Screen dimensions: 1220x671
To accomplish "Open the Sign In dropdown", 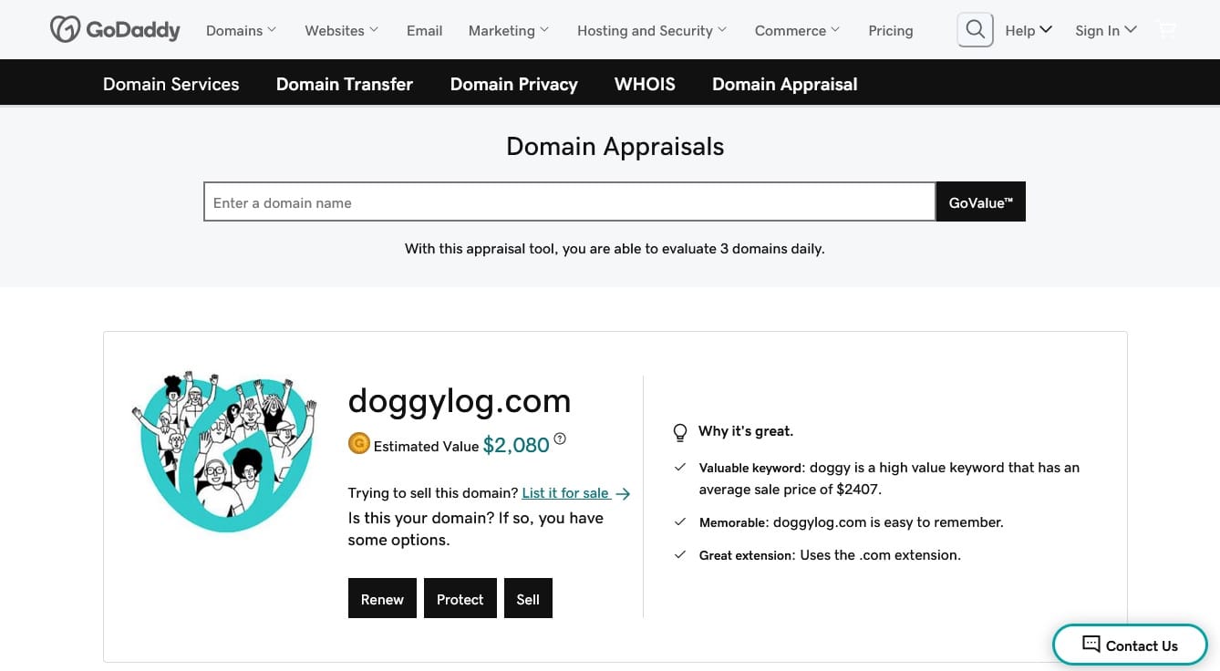I will (1105, 30).
